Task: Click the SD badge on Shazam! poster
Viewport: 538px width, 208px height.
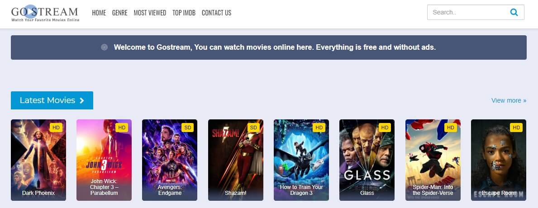Action: (x=253, y=128)
